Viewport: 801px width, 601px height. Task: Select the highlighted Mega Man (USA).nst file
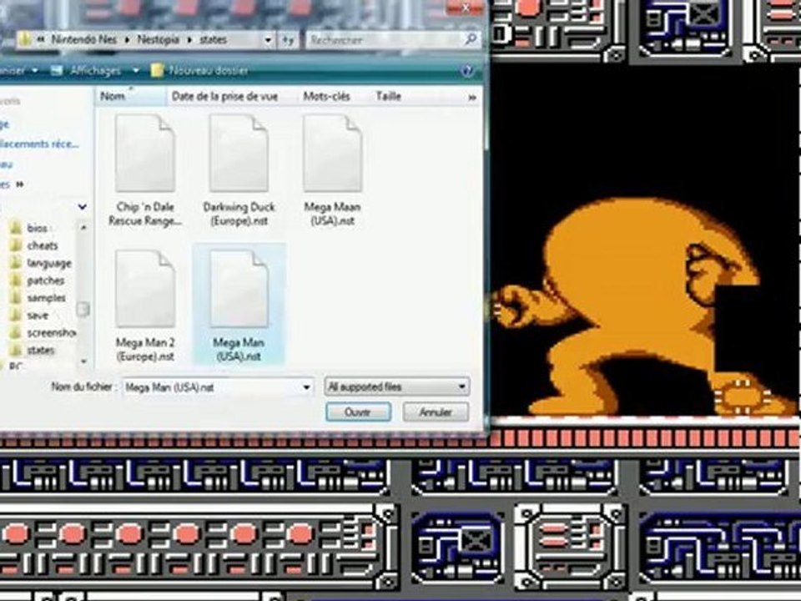click(239, 306)
